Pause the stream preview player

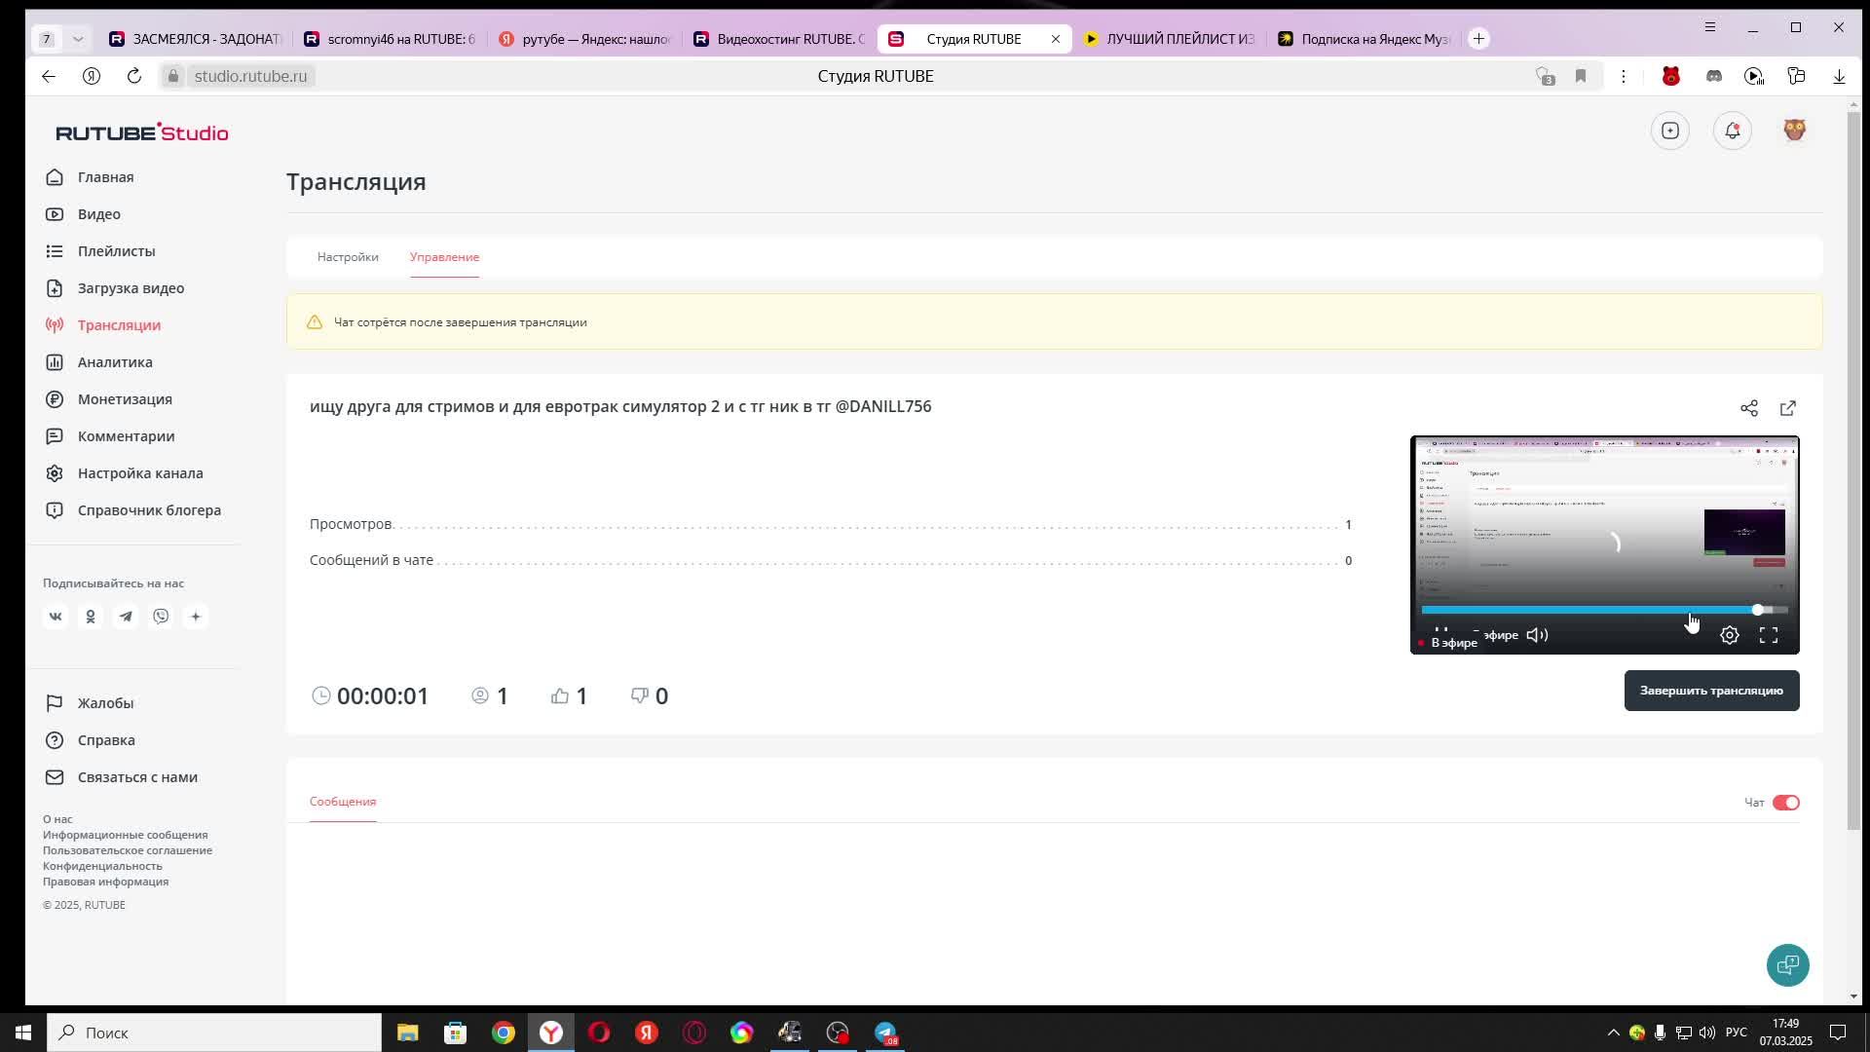pyautogui.click(x=1441, y=631)
